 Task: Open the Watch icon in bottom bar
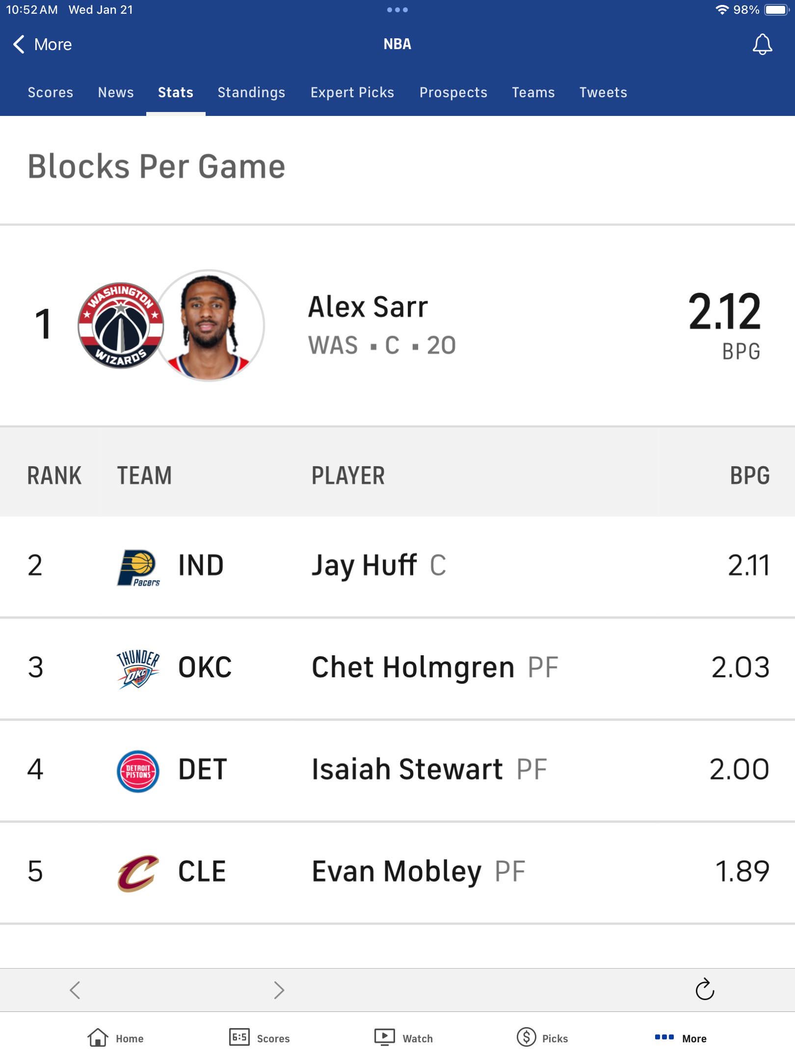[x=385, y=1037]
